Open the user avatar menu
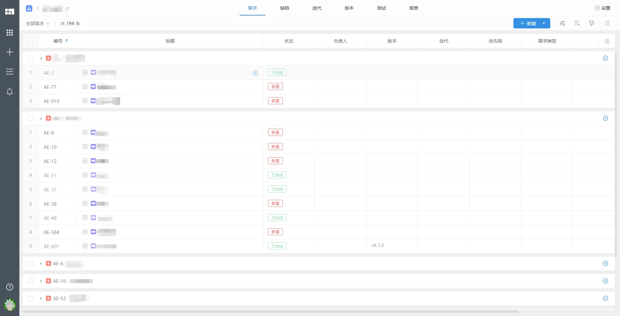The width and height of the screenshot is (620, 316). tap(10, 304)
